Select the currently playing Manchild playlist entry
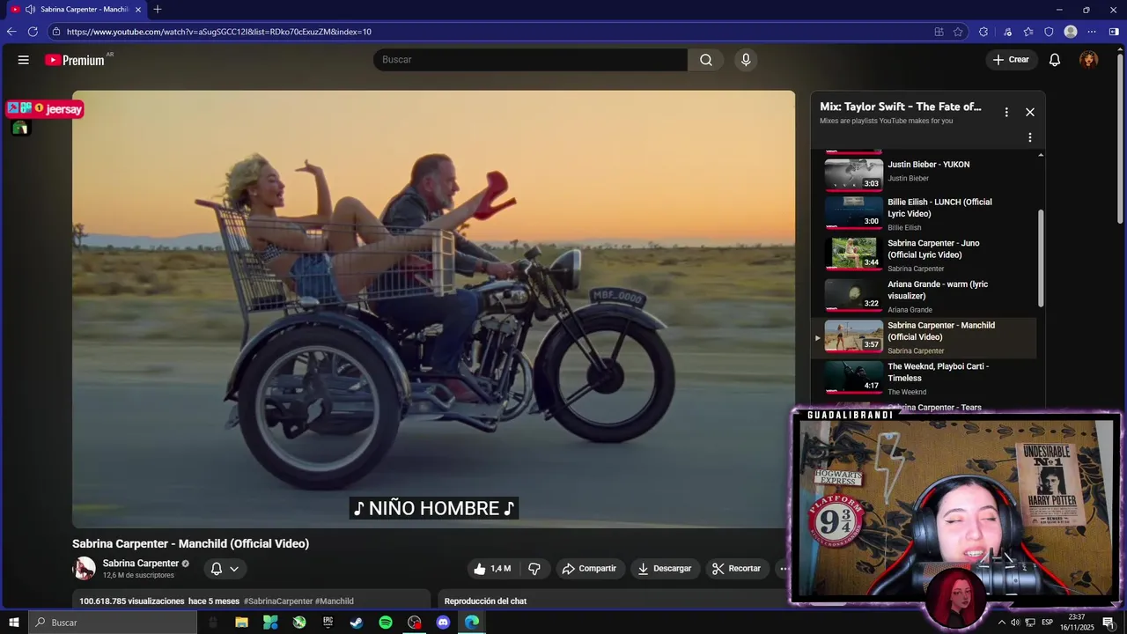 point(924,338)
